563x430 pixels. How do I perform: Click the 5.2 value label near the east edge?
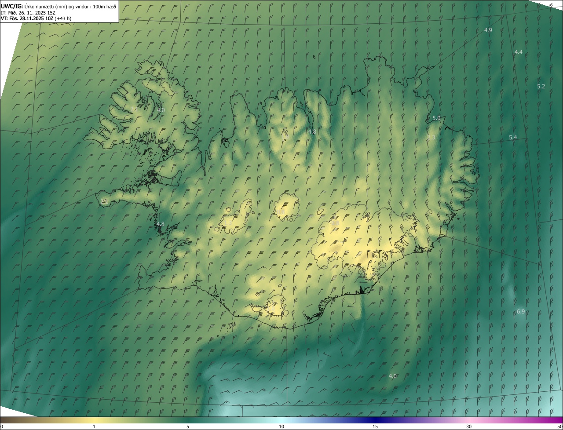coord(541,86)
